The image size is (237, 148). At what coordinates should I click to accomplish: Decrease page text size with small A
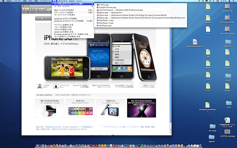[41, 9]
